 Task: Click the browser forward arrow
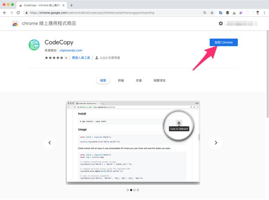click(x=11, y=13)
